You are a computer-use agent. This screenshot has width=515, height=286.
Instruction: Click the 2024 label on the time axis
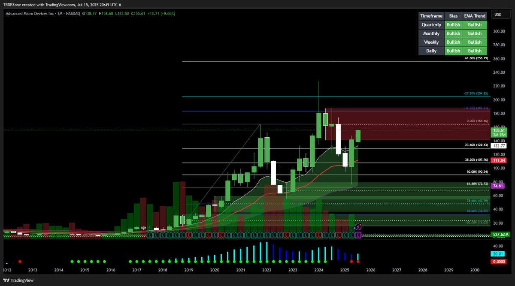[319, 270]
